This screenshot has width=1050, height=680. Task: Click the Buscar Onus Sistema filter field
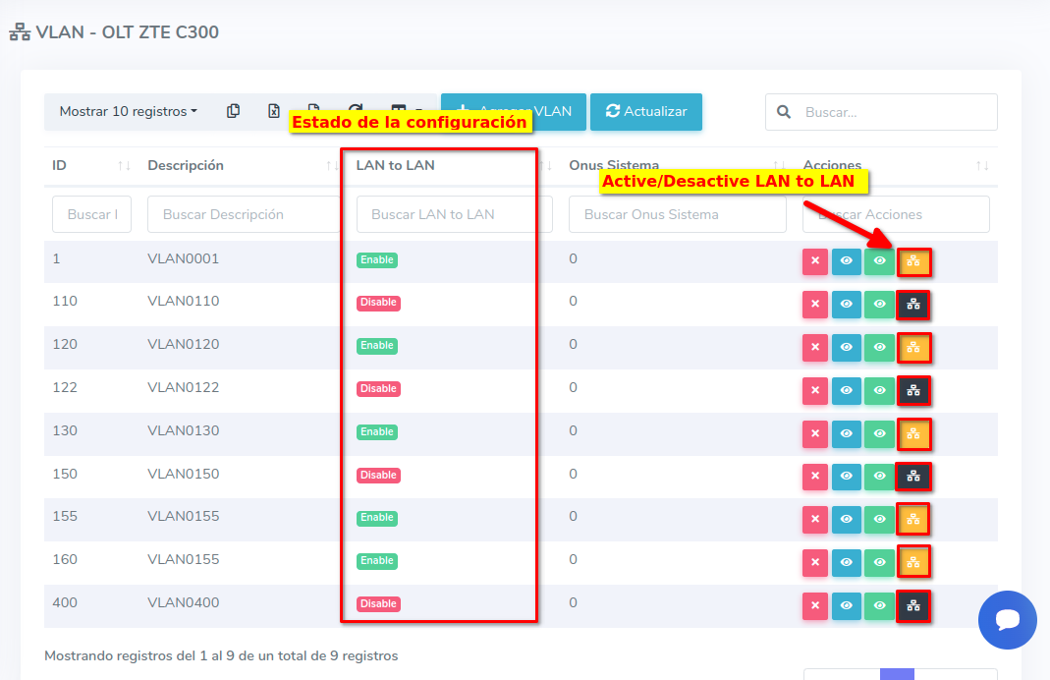(677, 214)
